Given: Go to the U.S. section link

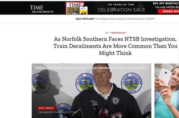Looking at the screenshot, I should point(107,33).
